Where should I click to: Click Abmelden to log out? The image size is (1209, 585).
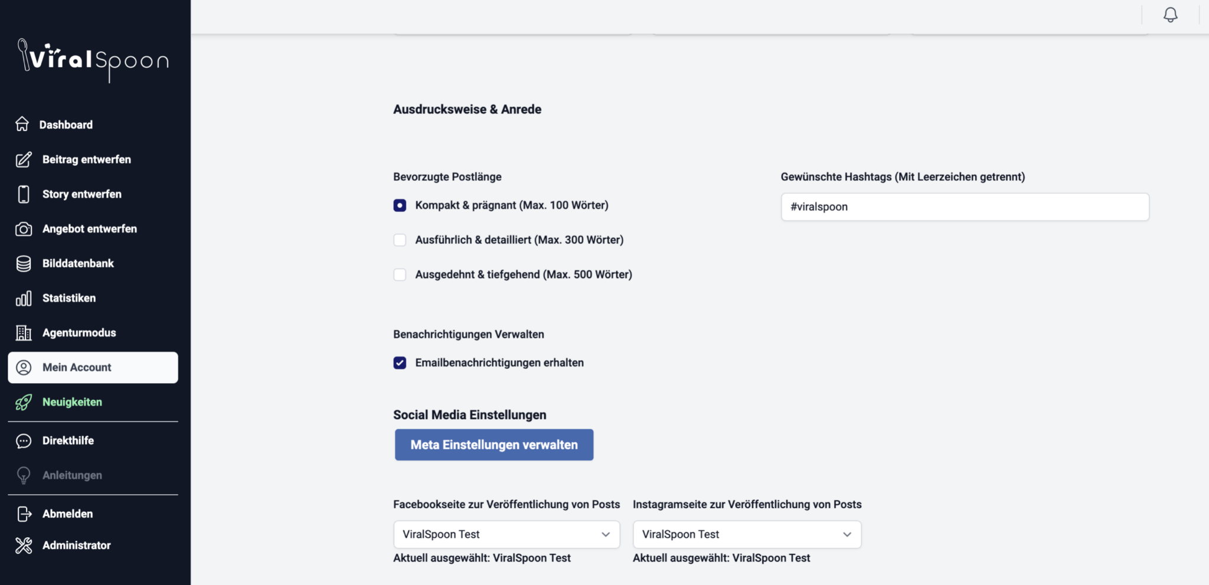pyautogui.click(x=67, y=514)
